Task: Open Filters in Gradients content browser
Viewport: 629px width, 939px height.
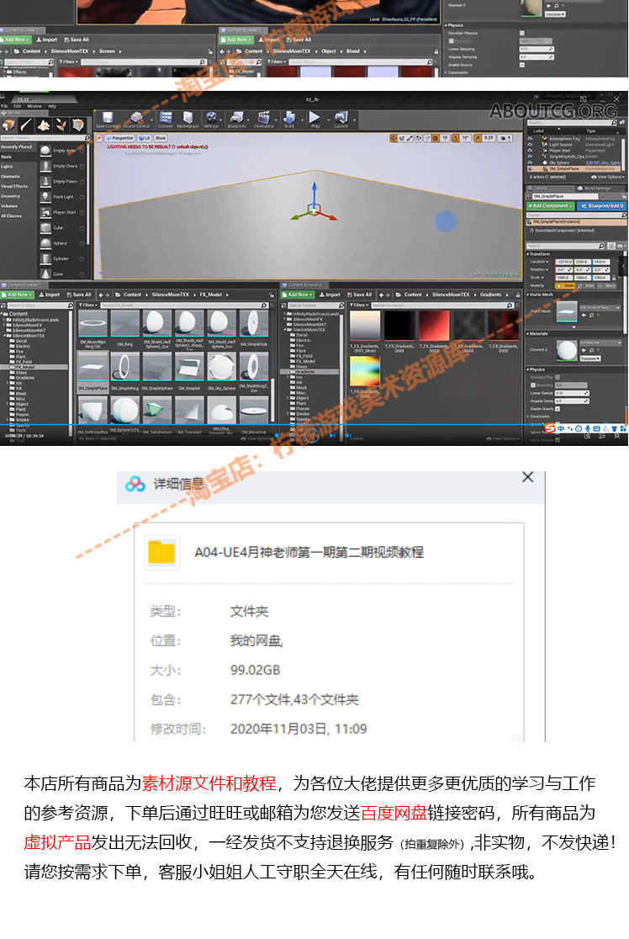Action: pos(358,305)
